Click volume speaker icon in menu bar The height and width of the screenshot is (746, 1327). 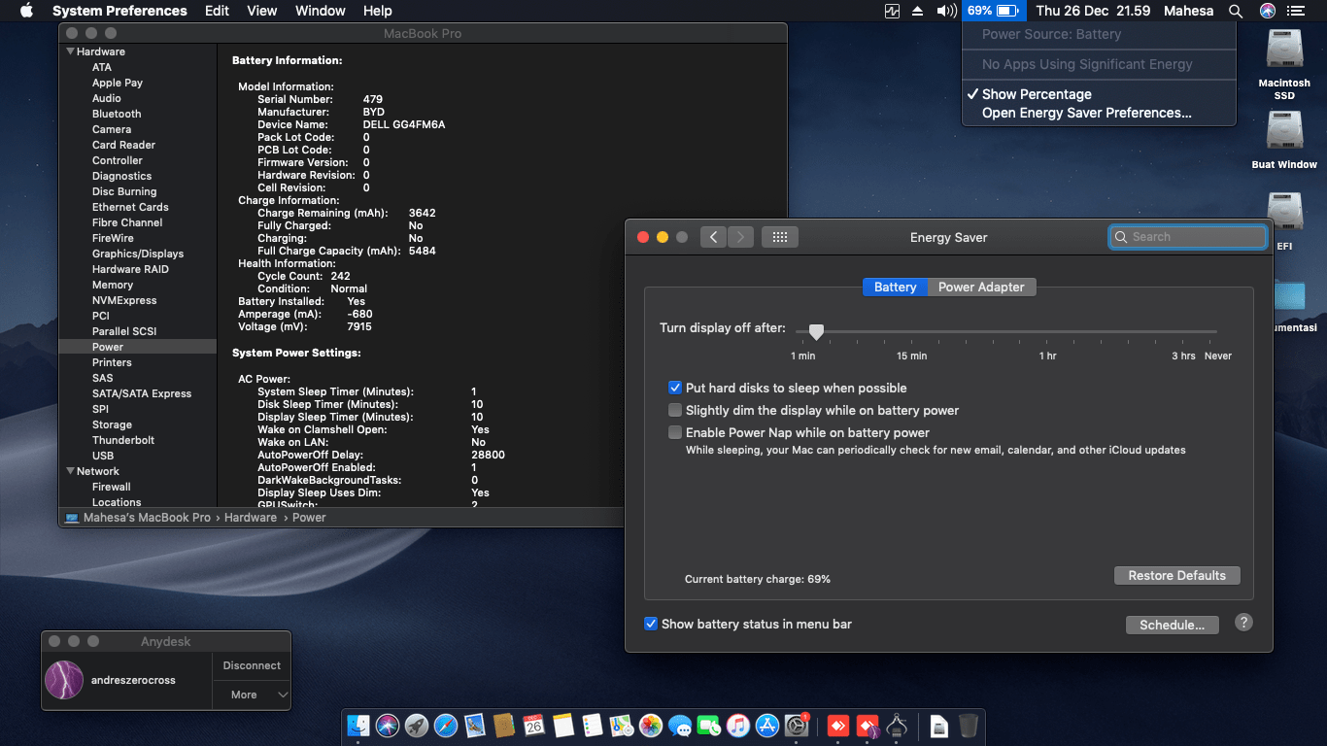click(946, 11)
